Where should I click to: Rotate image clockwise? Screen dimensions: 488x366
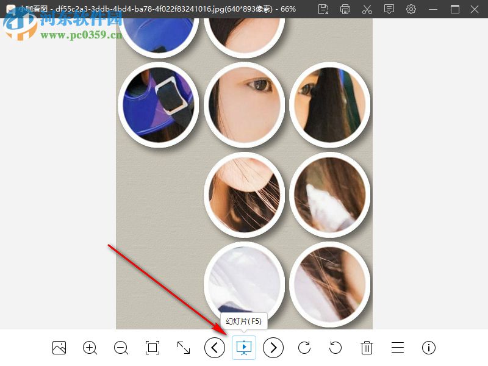click(x=304, y=348)
